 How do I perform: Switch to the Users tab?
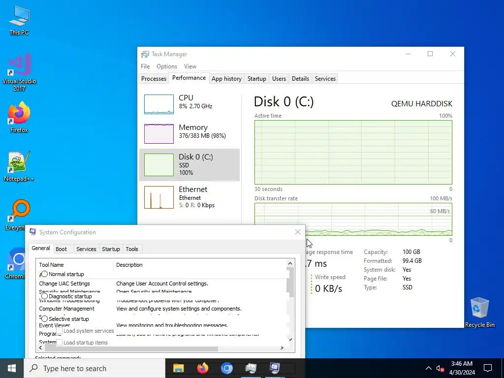[x=279, y=79]
